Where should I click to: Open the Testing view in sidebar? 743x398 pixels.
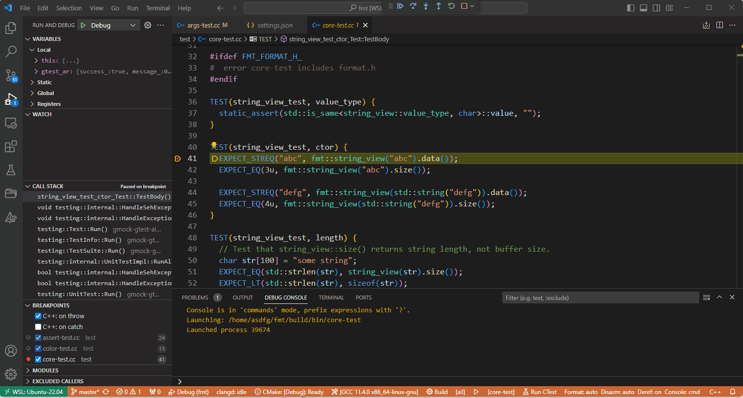coord(11,169)
